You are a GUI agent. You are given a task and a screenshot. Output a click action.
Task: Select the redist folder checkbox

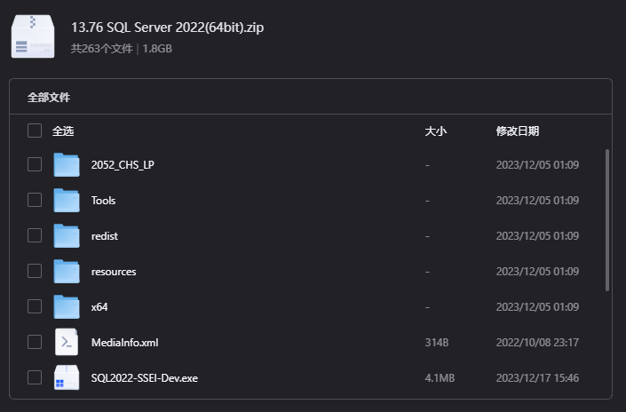tap(35, 235)
